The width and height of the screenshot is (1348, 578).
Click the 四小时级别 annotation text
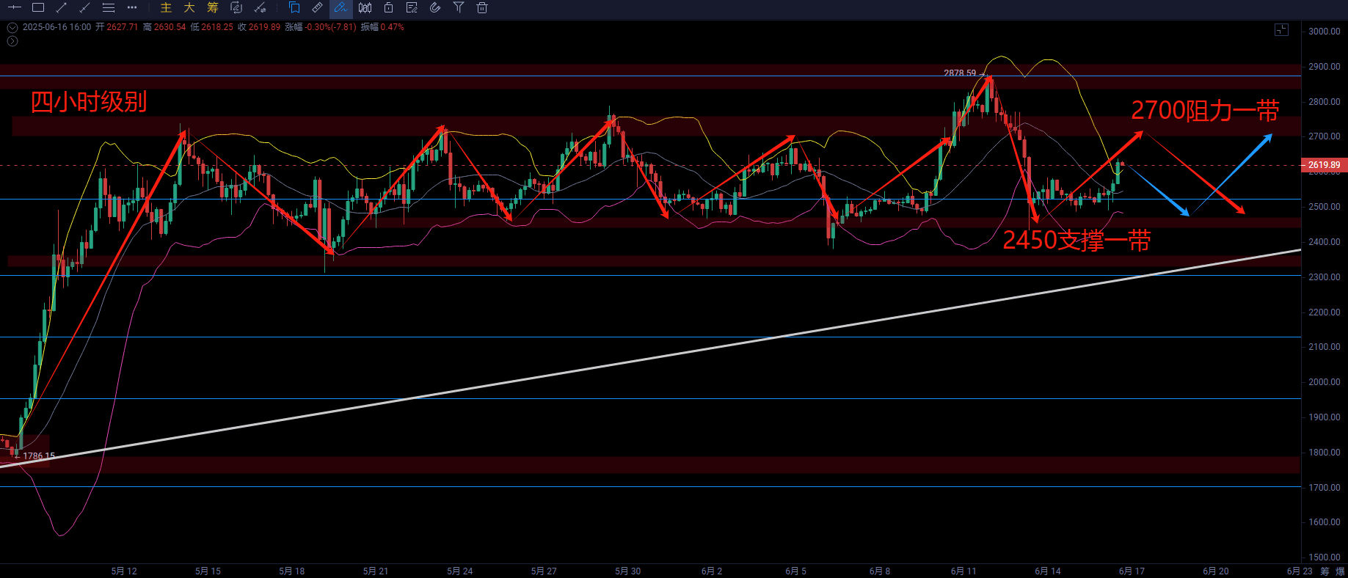89,101
